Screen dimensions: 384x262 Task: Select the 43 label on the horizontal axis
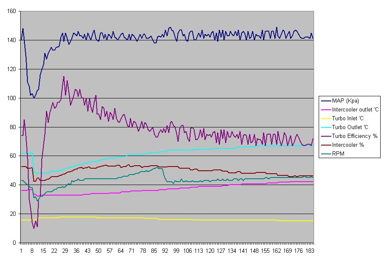click(x=87, y=251)
